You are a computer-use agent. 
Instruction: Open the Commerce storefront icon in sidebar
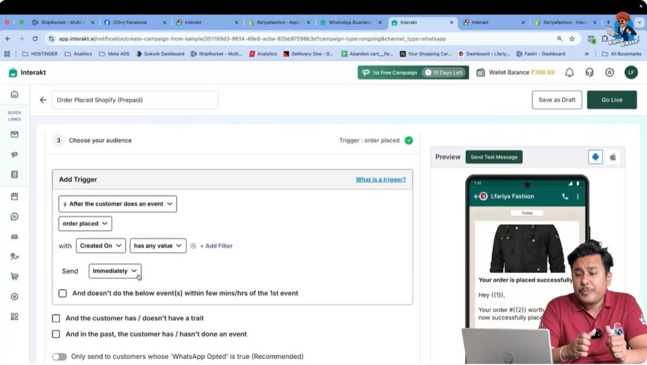pyautogui.click(x=15, y=196)
